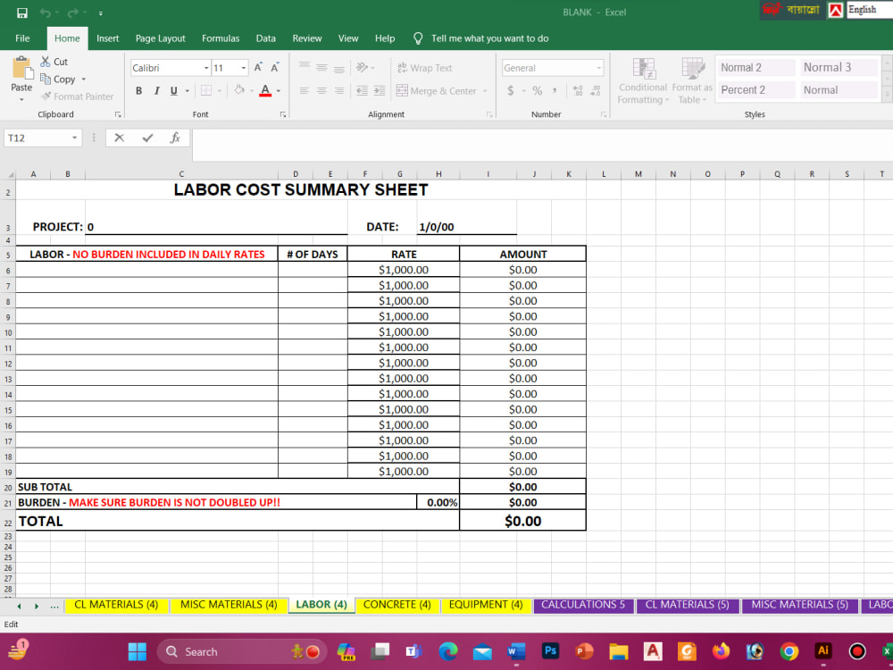Click the Orientation text rotation icon
The width and height of the screenshot is (893, 670).
pos(362,67)
